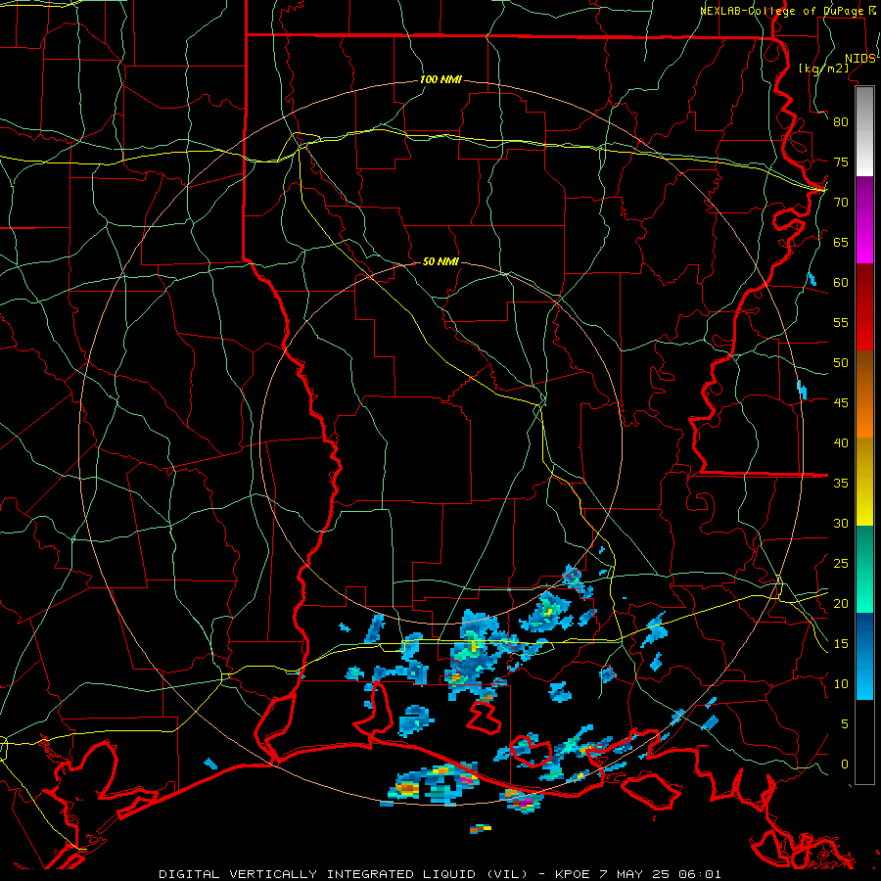Click the legend value 35
Screen dimensions: 881x881
(841, 484)
